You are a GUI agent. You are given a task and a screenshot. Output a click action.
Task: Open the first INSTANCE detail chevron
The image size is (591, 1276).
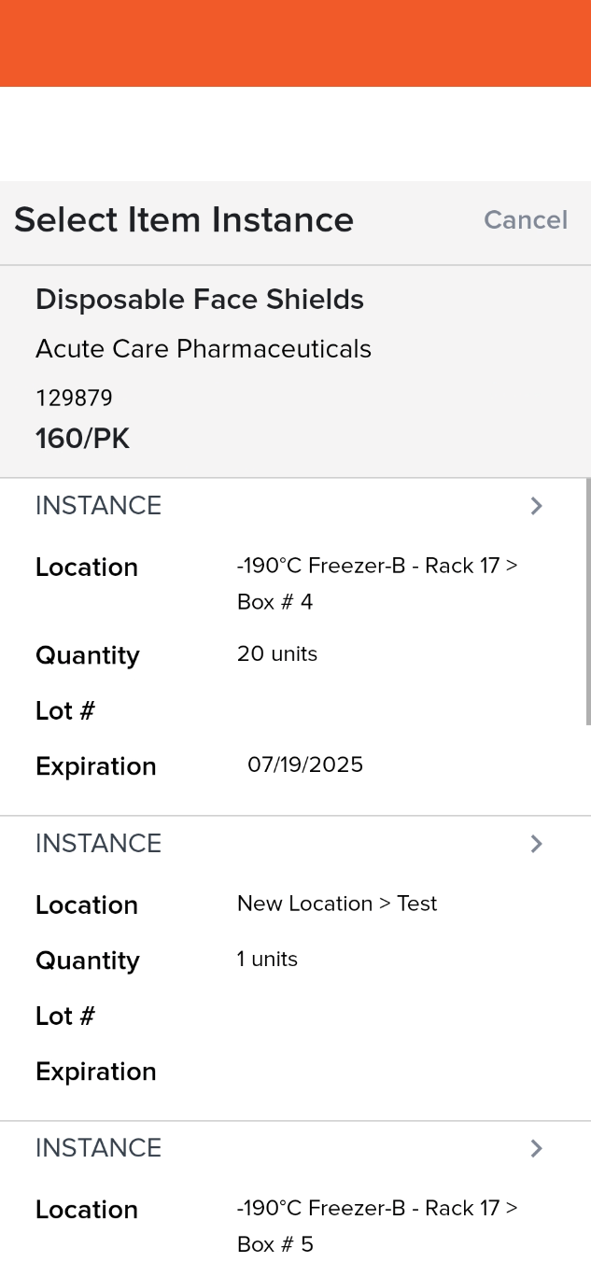point(536,505)
